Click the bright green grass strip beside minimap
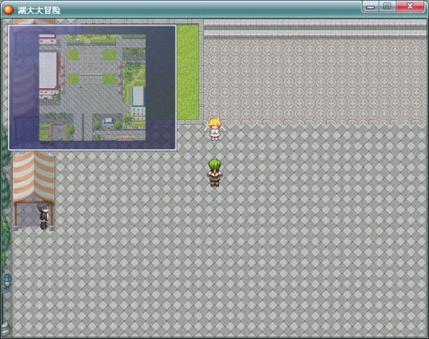This screenshot has width=429, height=339. (x=187, y=72)
